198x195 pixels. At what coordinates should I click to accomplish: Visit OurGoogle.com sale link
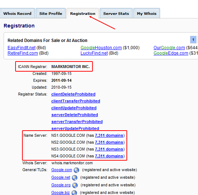coord(169,48)
